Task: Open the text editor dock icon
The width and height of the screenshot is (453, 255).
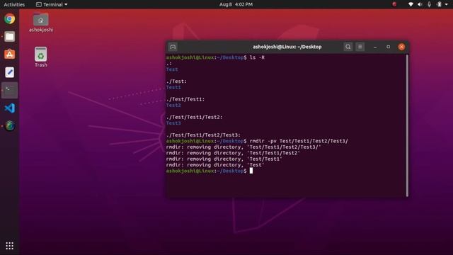Action: click(9, 72)
